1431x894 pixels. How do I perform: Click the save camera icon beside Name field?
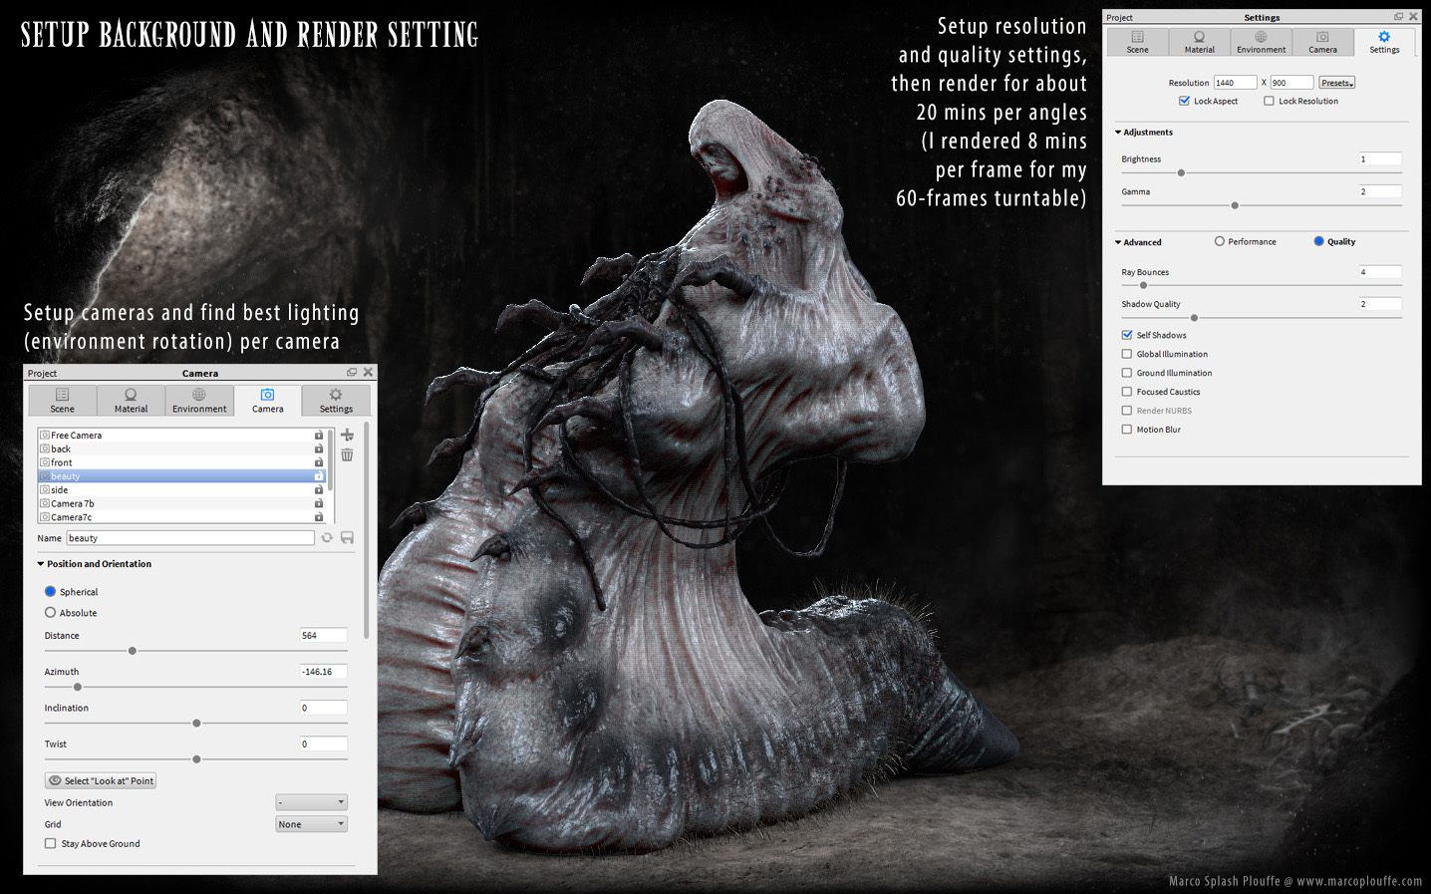click(347, 537)
